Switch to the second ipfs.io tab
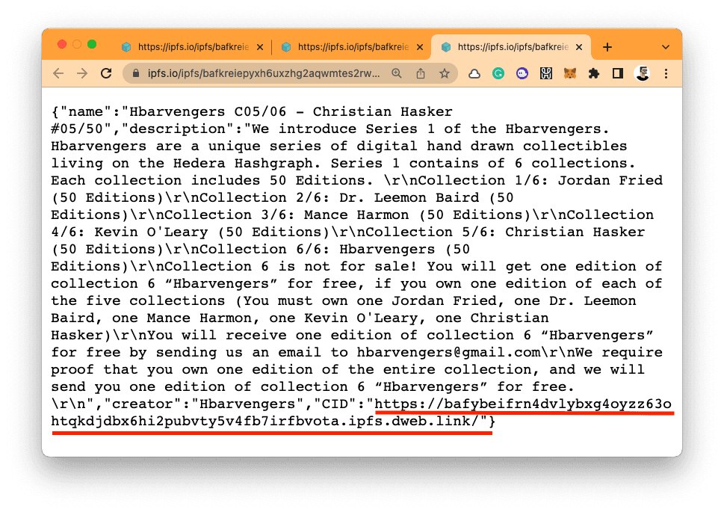Viewport: 724px width, 512px height. (x=345, y=47)
